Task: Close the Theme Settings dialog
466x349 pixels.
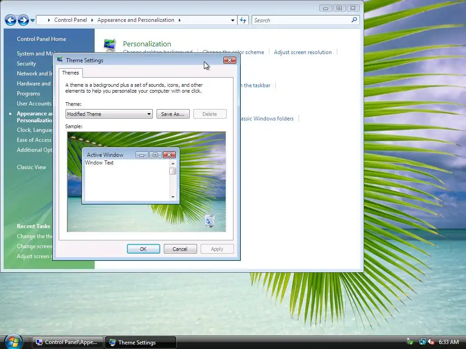Action: (x=229, y=60)
